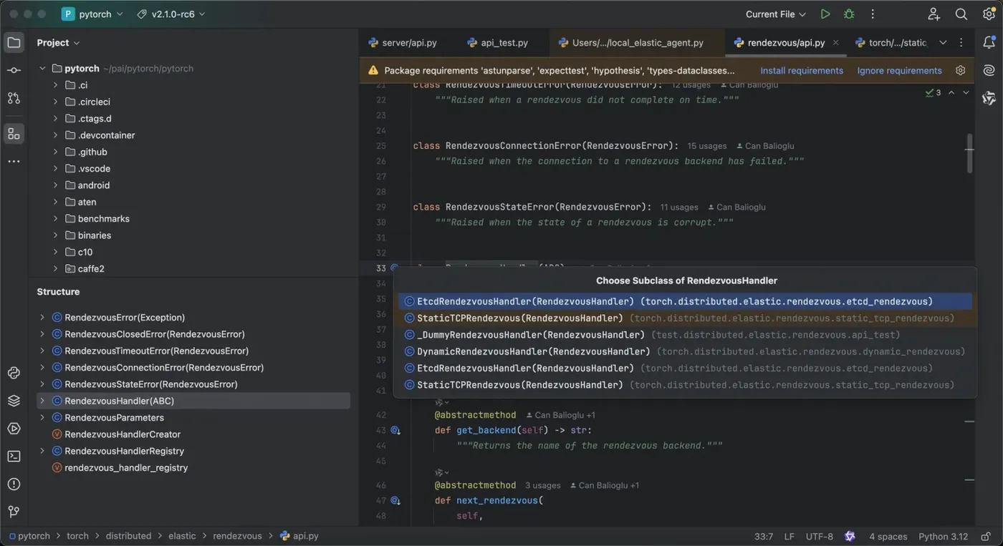The height and width of the screenshot is (546, 1003).
Task: Open the Database-style icon below AI Assistant
Action: tap(989, 98)
